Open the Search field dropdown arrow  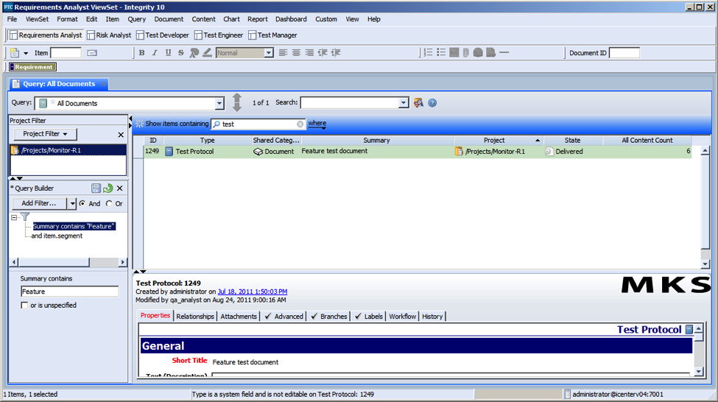click(404, 102)
